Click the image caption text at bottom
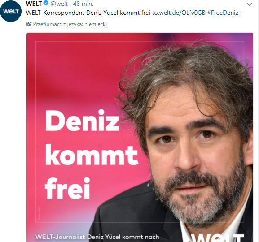Viewport: 259px width, 242px height. (x=97, y=237)
